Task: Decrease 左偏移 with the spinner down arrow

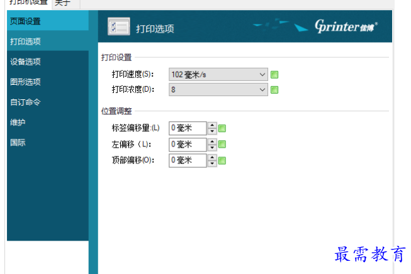Action: [x=212, y=148]
